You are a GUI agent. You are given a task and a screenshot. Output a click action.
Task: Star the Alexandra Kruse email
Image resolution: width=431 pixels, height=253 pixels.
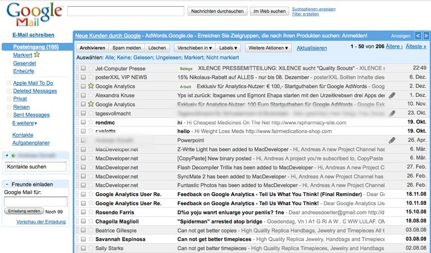(x=91, y=95)
